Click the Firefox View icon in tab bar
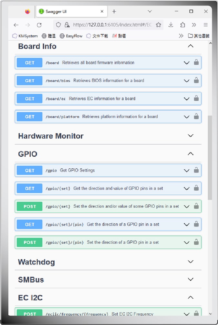Viewport: 218px width, 325px height. pyautogui.click(x=27, y=11)
